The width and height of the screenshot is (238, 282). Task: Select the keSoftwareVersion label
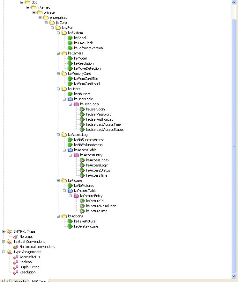[88, 48]
